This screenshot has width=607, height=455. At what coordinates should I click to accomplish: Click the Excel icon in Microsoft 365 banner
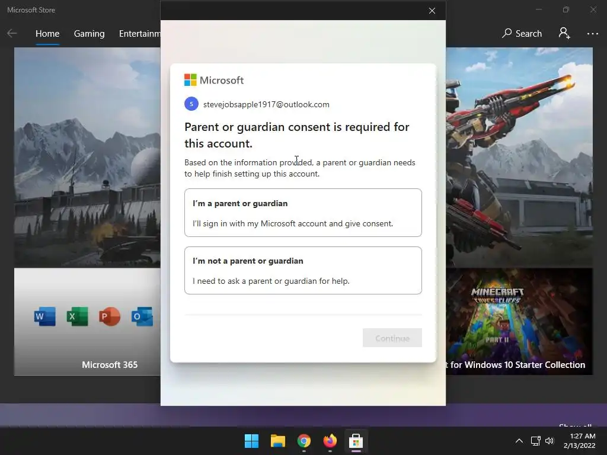(x=77, y=316)
